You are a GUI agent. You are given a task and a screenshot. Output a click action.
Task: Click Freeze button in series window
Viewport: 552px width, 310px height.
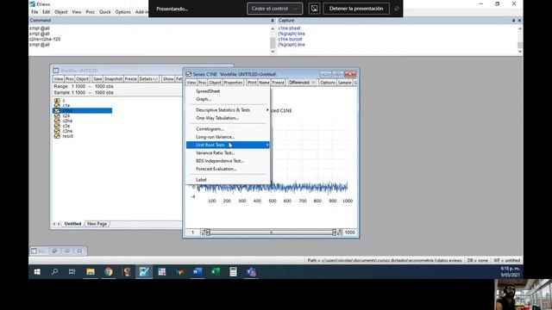278,83
